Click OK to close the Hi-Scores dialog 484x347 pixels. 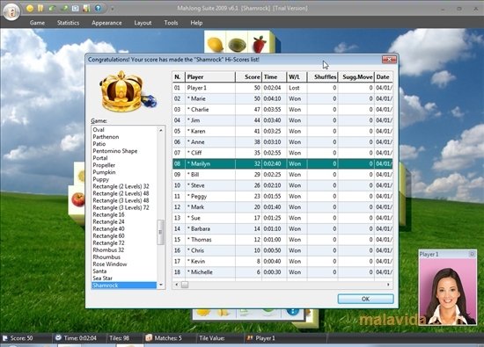(x=365, y=299)
